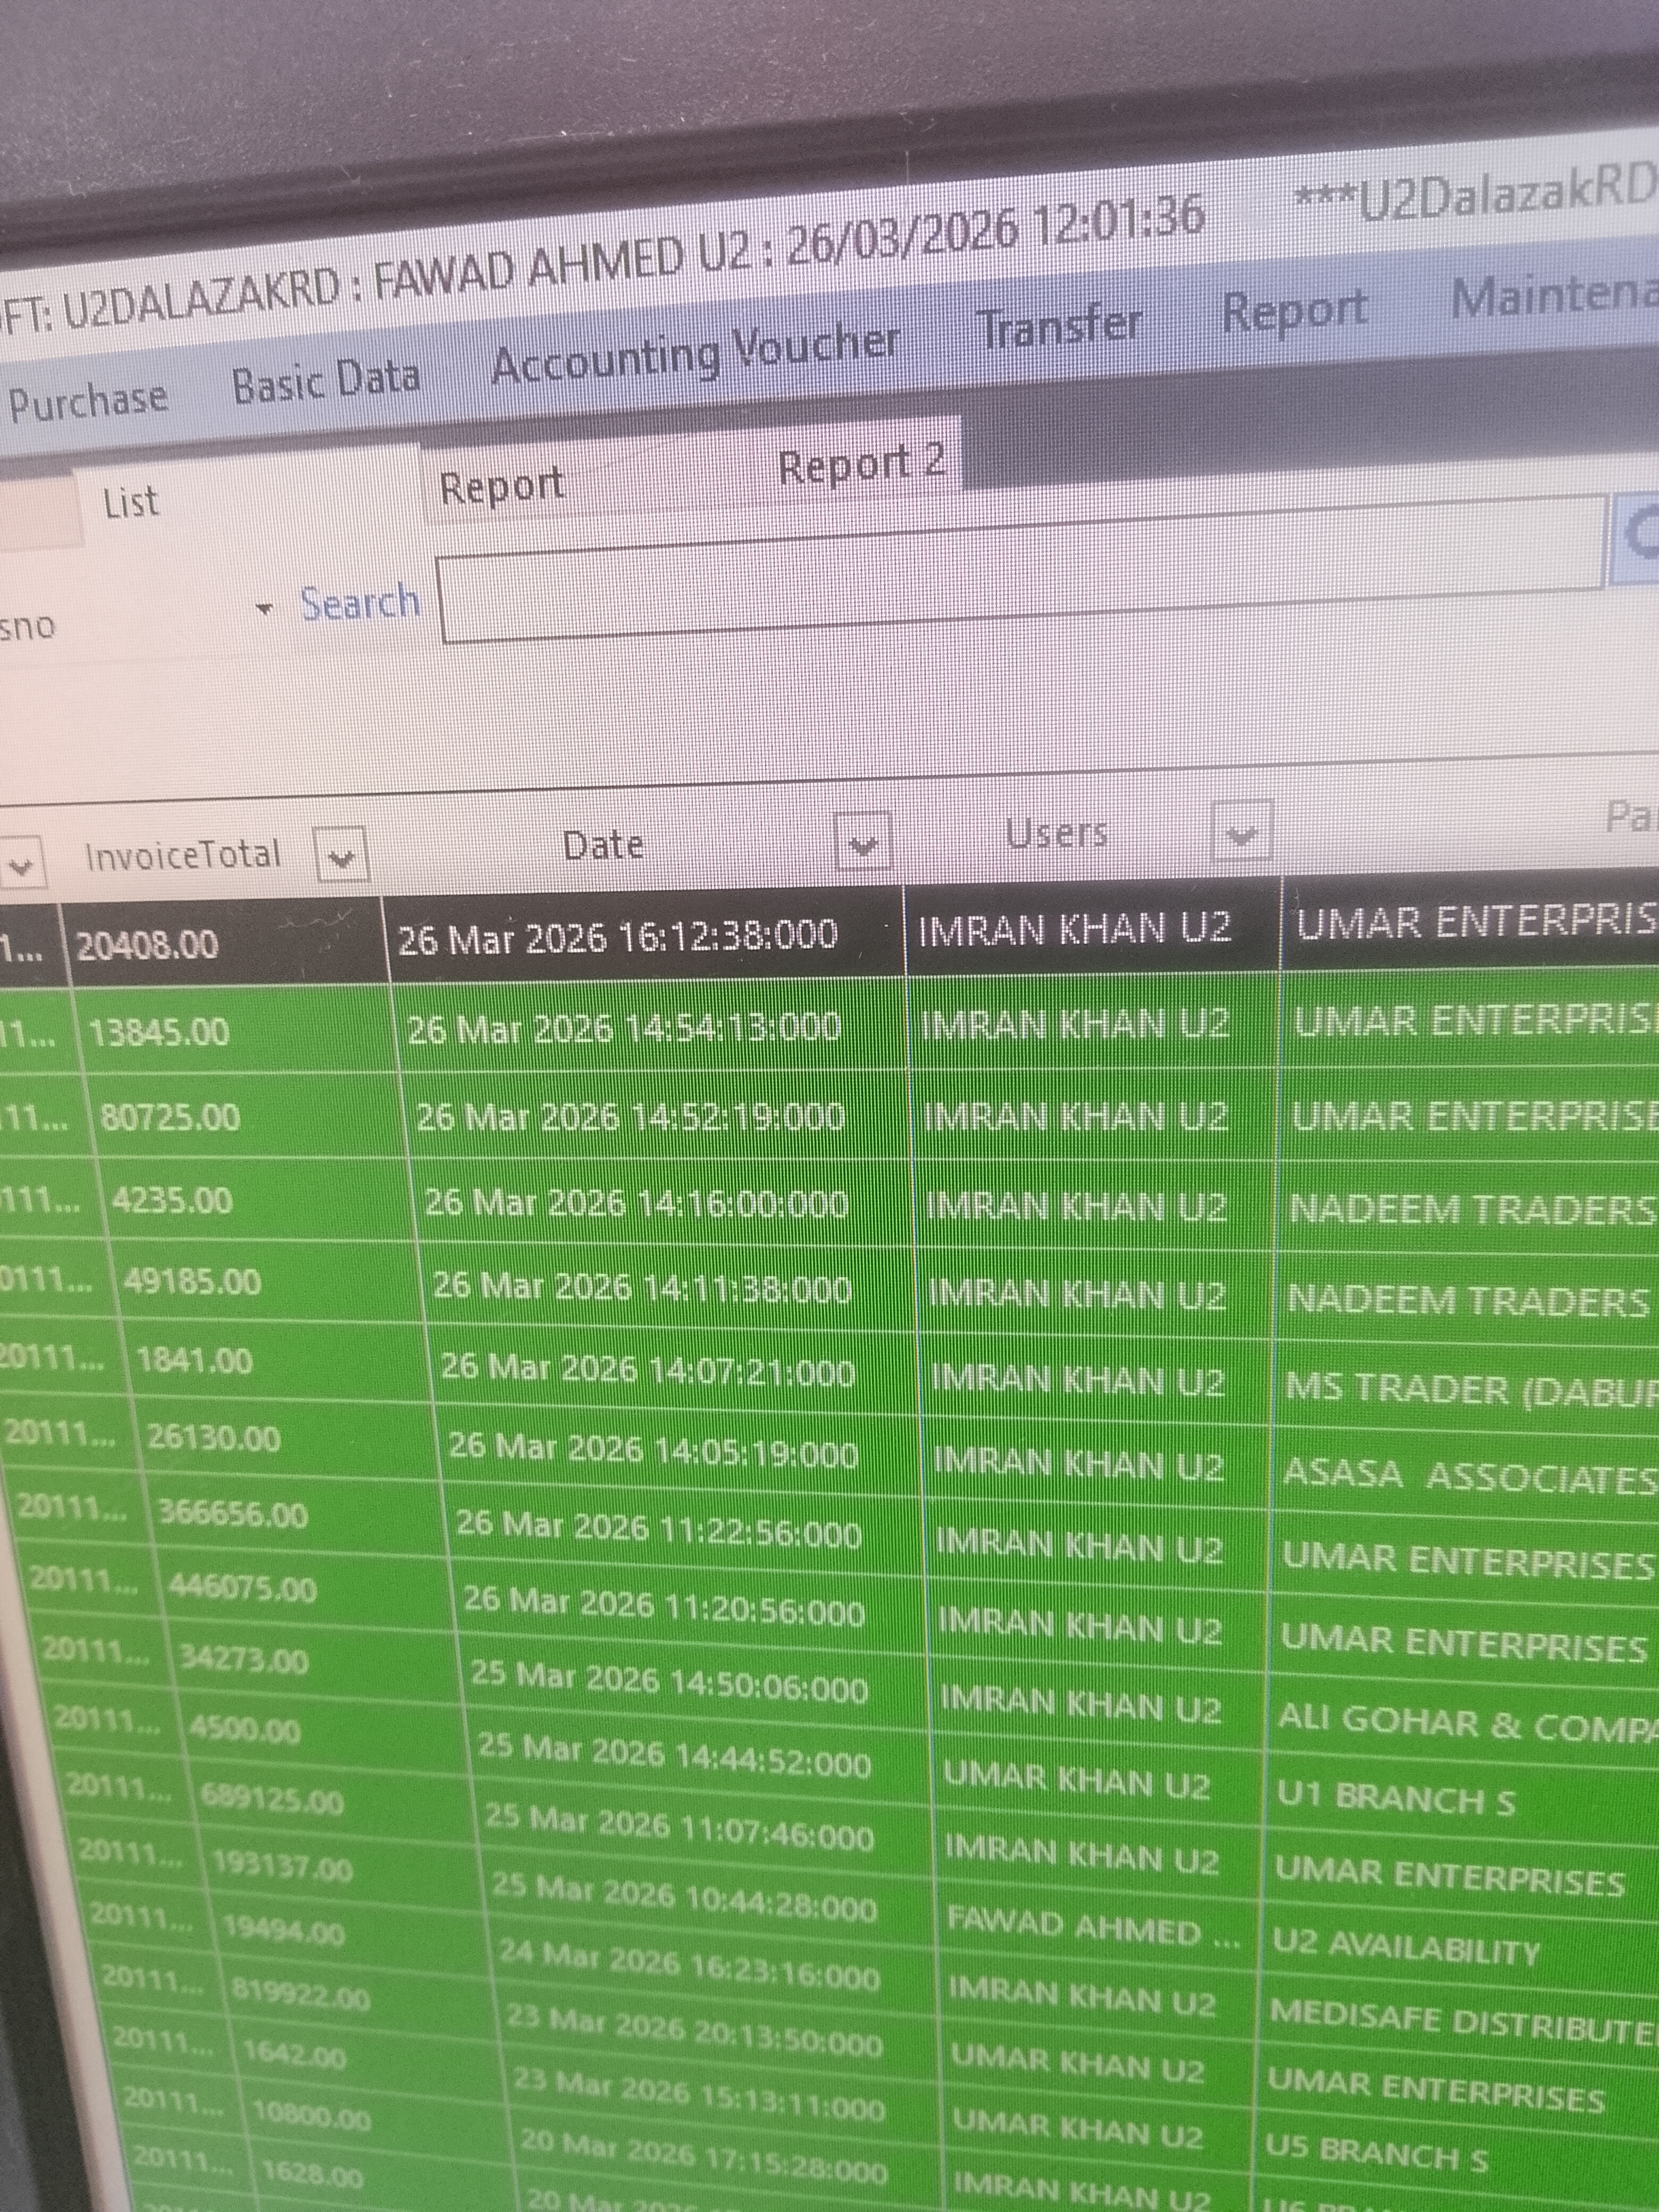
Task: Open the Transfer menu
Action: pos(1060,326)
